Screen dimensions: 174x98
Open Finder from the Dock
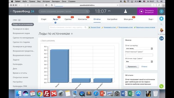click(18, 93)
